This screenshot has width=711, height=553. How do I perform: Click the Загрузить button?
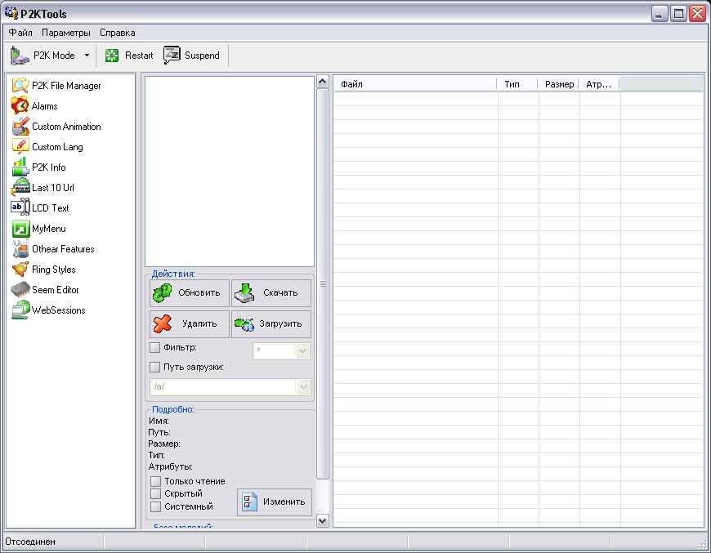(x=271, y=323)
